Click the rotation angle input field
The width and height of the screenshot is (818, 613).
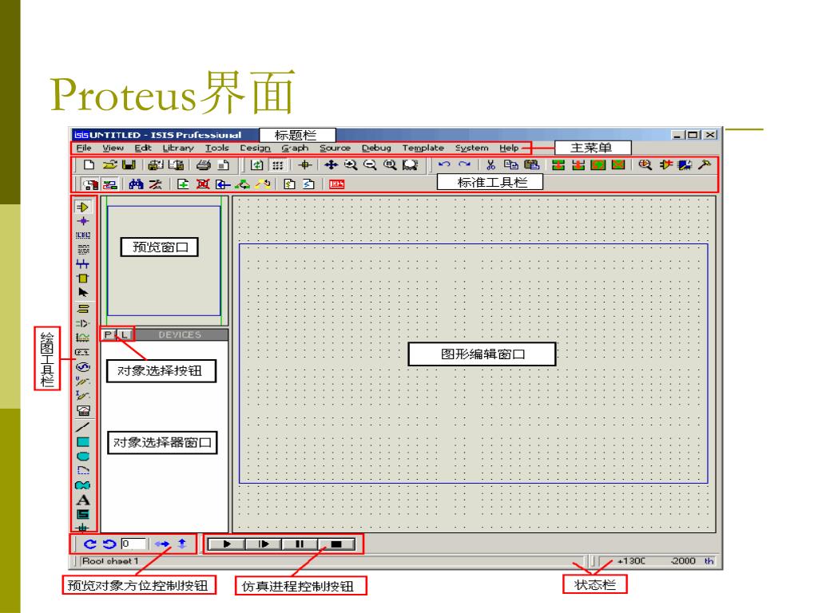(x=133, y=544)
